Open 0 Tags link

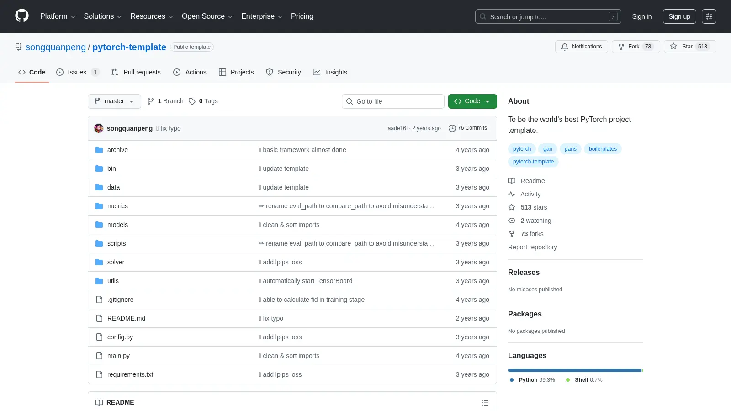coord(203,101)
